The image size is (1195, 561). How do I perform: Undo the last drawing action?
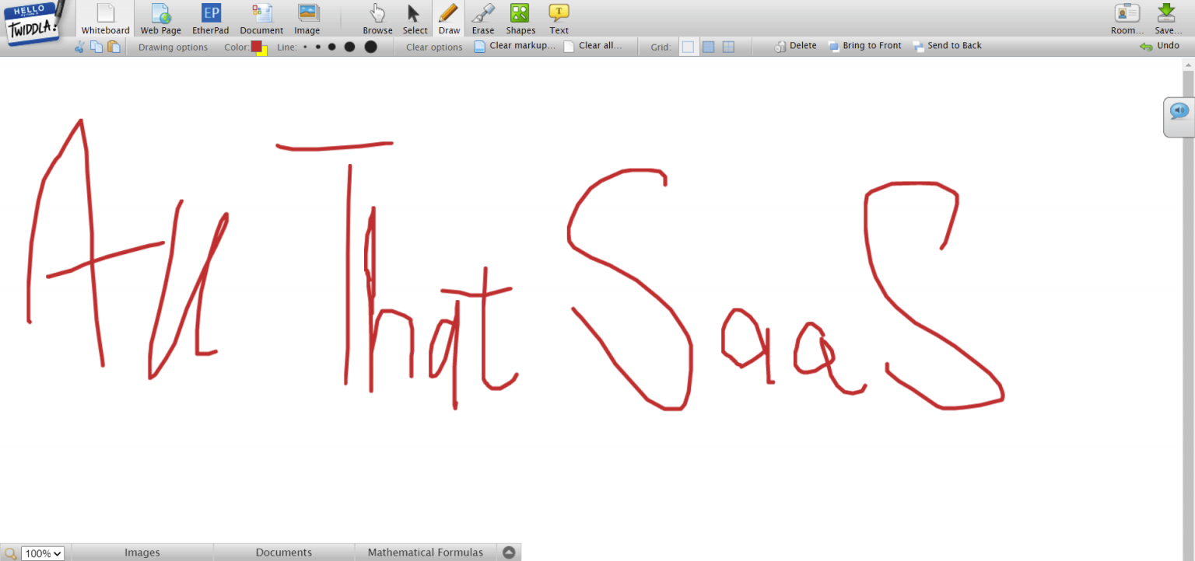(x=1160, y=45)
